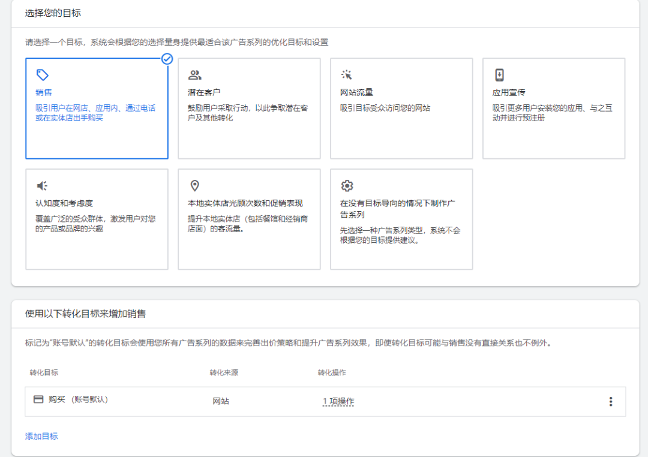Pick the 认知度和考虑度 goal card
The image size is (648, 457).
[x=97, y=219]
